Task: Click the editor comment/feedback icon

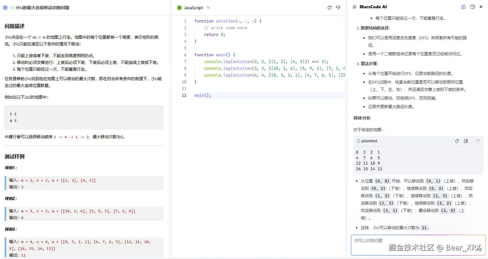Action: [338, 8]
